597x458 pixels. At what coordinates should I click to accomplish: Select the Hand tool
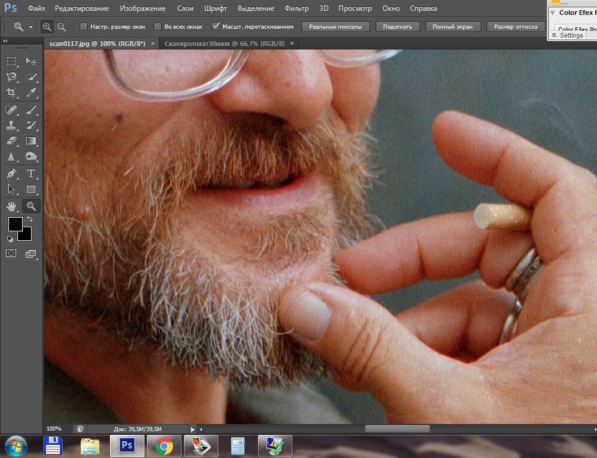[11, 206]
